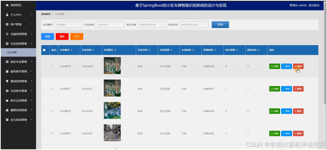Click 系统首页 breadcrumb link

point(46,14)
